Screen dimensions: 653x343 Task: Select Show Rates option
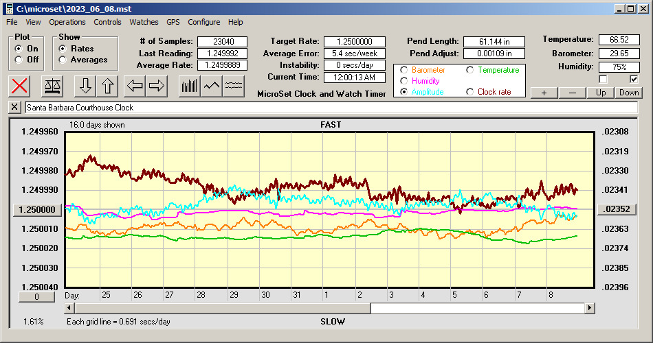tap(63, 49)
